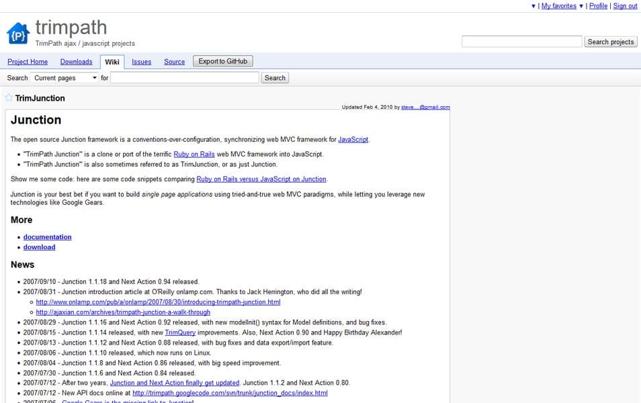641x403 pixels.
Task: Go to the Profile link
Action: coord(598,6)
